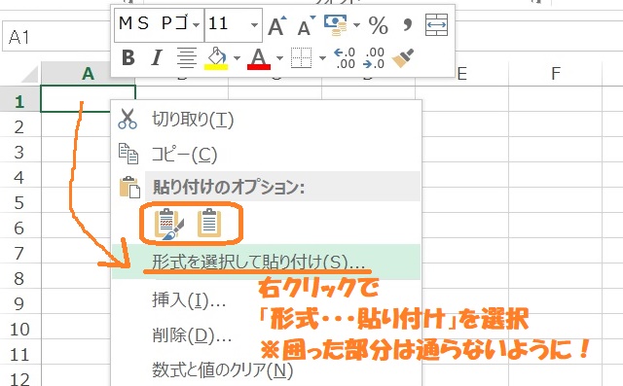Select column A header
623x386 pixels.
pyautogui.click(x=89, y=73)
